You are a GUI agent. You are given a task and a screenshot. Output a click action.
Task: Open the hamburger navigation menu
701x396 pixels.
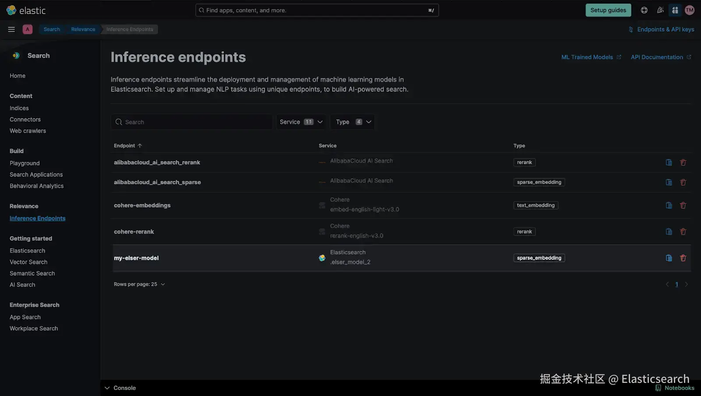pyautogui.click(x=11, y=29)
